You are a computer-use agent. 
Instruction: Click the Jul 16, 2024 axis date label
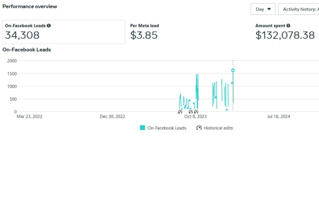click(279, 117)
